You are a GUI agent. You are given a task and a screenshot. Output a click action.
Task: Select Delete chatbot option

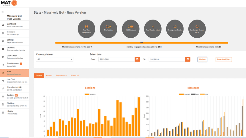tap(15, 112)
